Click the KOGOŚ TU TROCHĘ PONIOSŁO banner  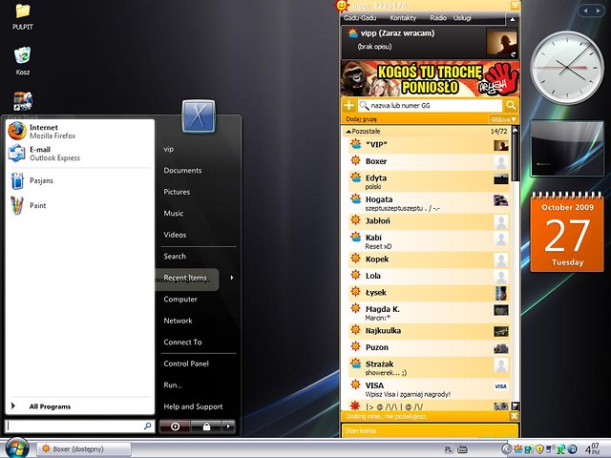click(430, 79)
